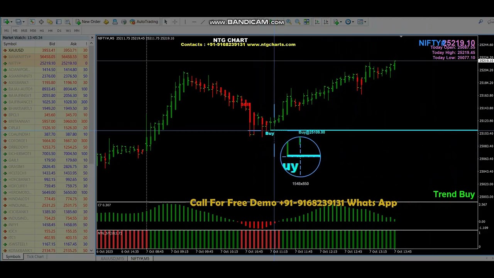This screenshot has width=494, height=278.
Task: Toggle Auto Scroll chart icon
Action: [x=317, y=22]
